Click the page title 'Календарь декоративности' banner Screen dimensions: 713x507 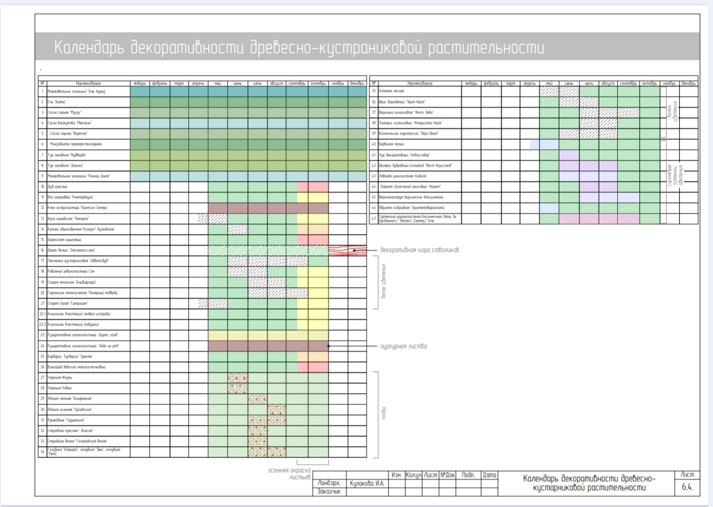coord(299,47)
